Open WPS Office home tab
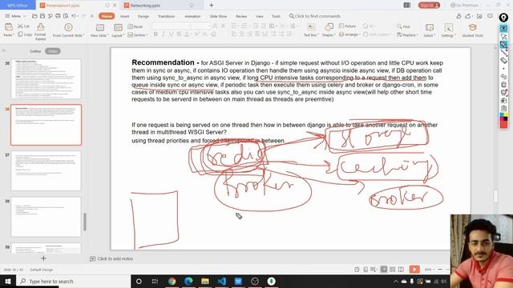The width and height of the screenshot is (513, 288). point(18,6)
